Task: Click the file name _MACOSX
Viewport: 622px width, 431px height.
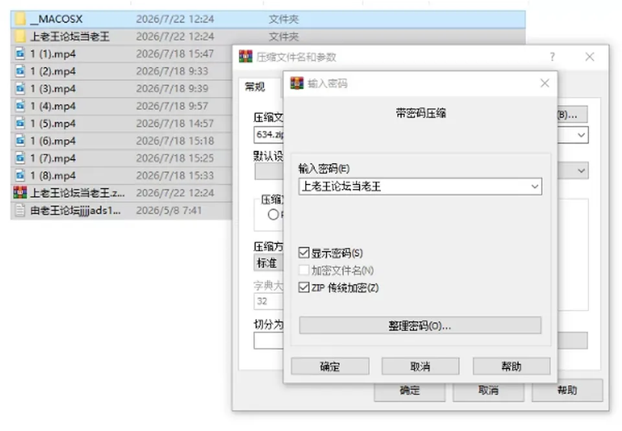Action: tap(56, 19)
